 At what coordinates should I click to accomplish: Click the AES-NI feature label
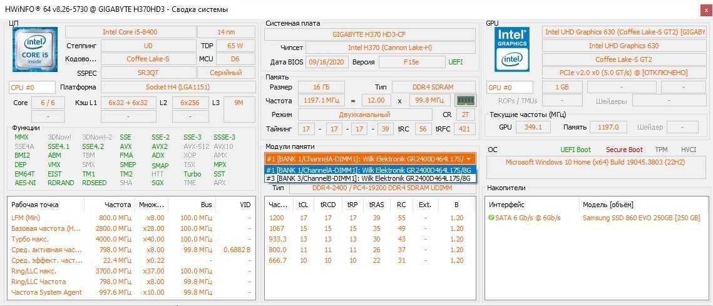tap(25, 183)
